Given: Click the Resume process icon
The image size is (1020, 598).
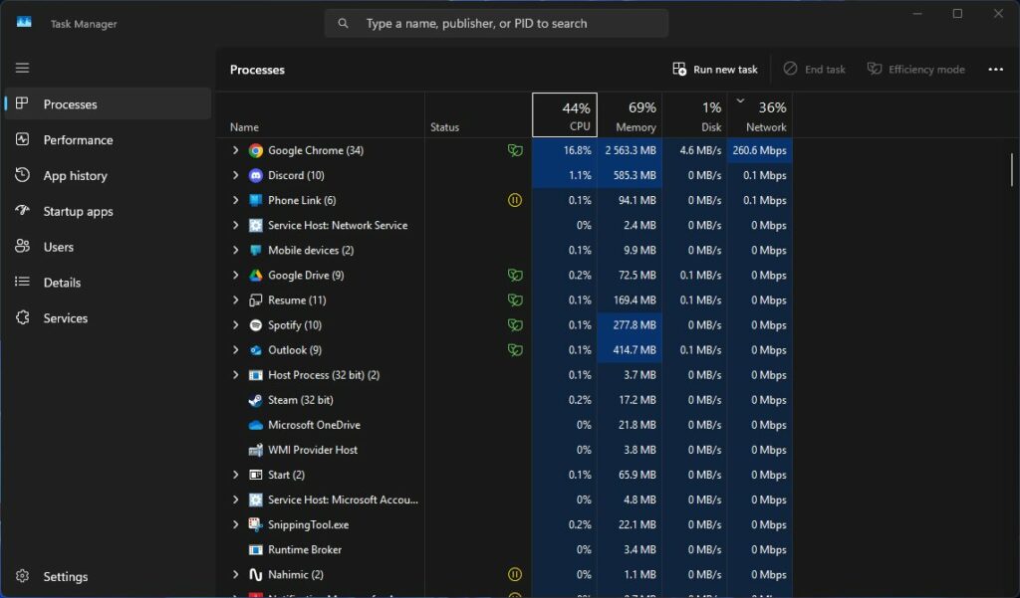Looking at the screenshot, I should pyautogui.click(x=256, y=300).
